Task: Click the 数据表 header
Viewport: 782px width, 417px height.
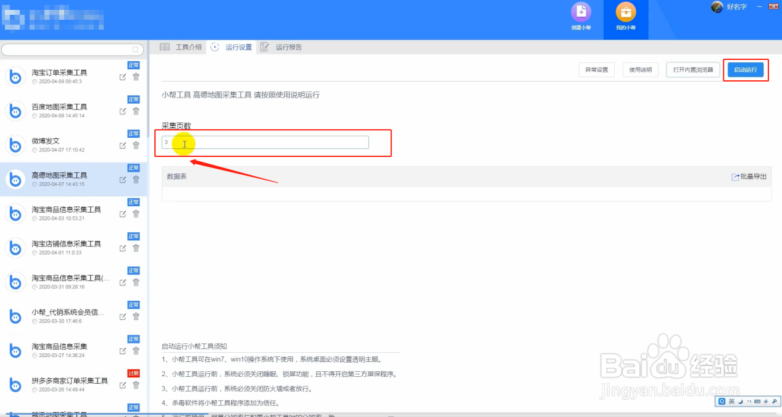Action: point(177,177)
